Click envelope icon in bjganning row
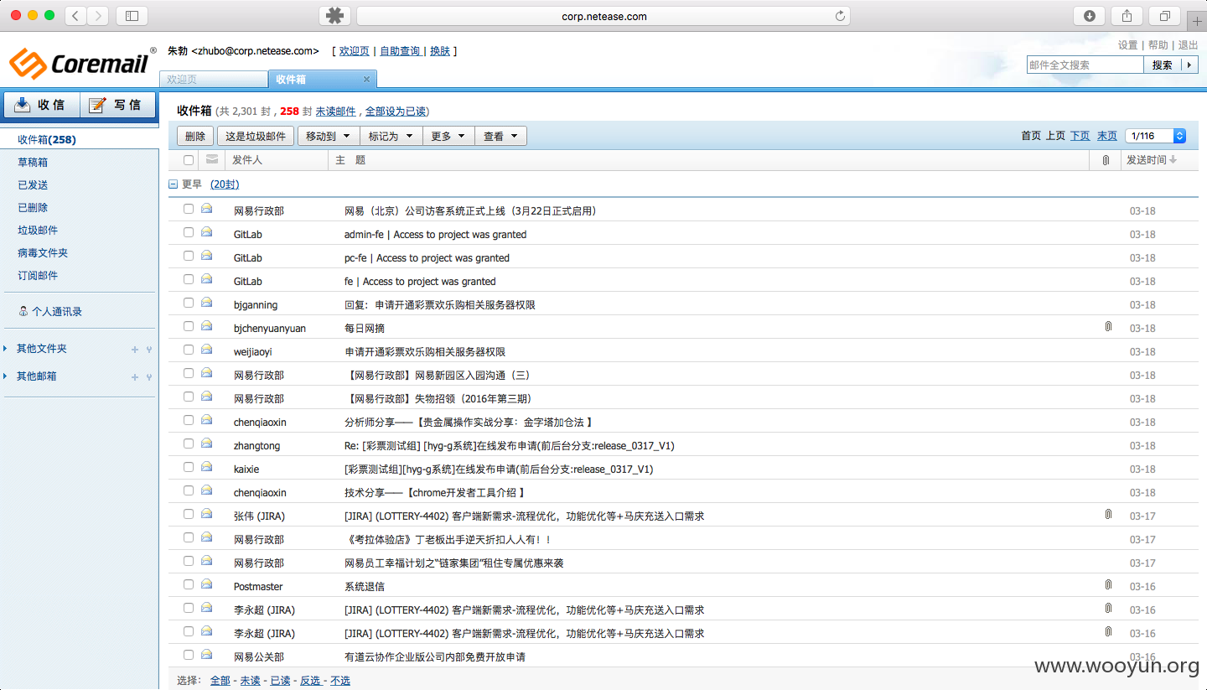 (206, 303)
